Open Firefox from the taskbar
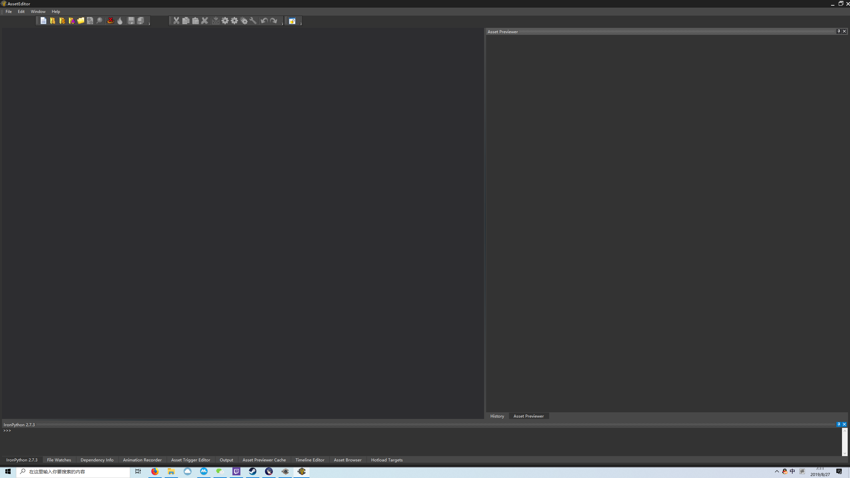850x478 pixels. [155, 472]
